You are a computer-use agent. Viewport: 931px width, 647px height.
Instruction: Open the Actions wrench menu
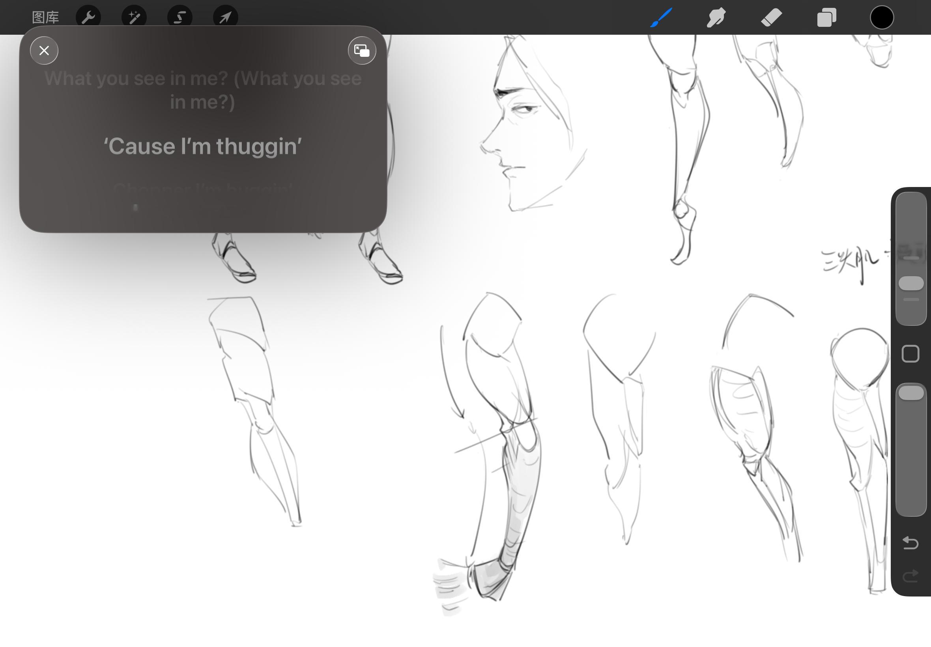tap(88, 17)
